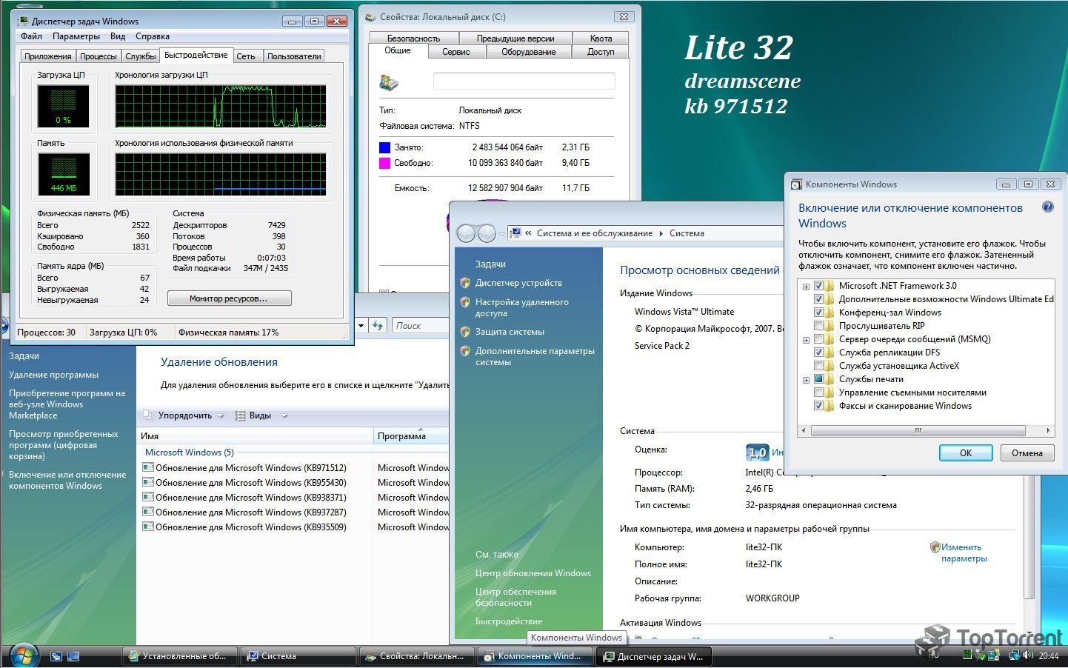This screenshot has width=1068, height=668.
Task: Click the update icon of KB971512 row
Action: coord(148,467)
